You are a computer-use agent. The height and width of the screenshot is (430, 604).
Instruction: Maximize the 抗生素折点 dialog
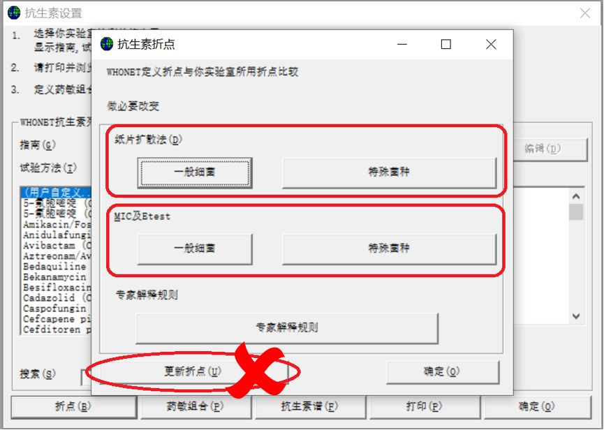click(x=445, y=44)
